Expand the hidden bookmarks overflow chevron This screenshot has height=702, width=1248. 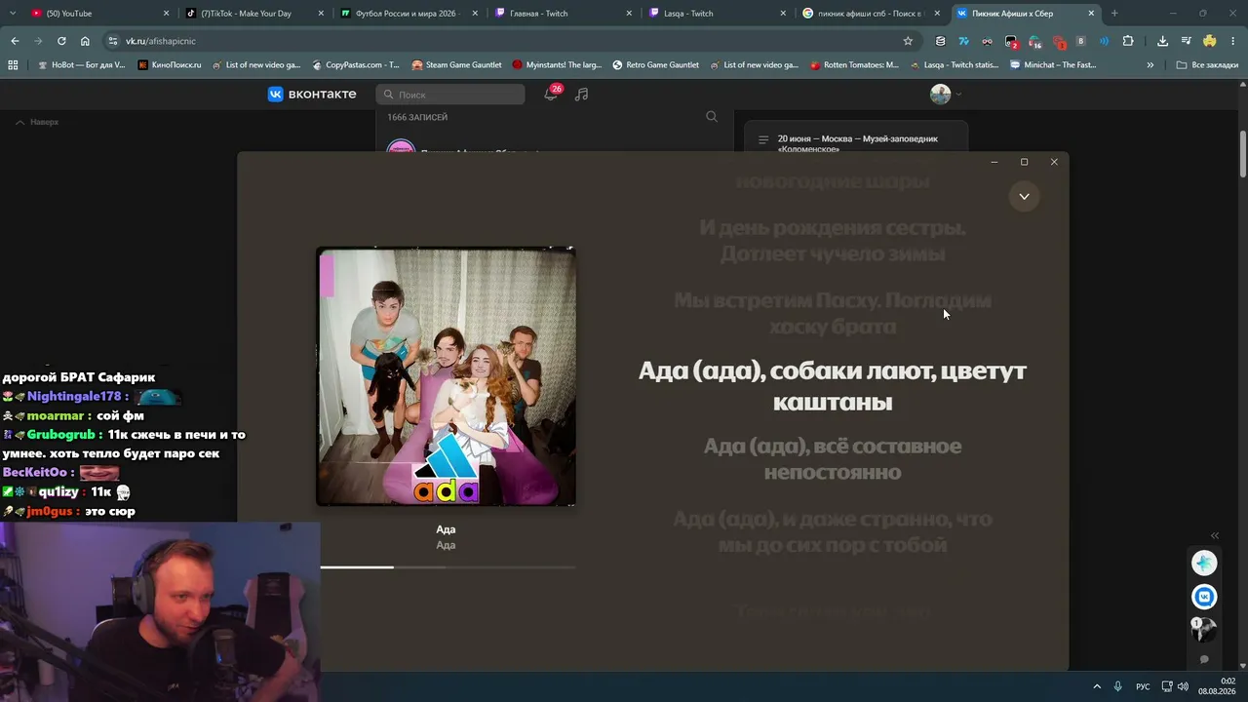click(x=1150, y=65)
